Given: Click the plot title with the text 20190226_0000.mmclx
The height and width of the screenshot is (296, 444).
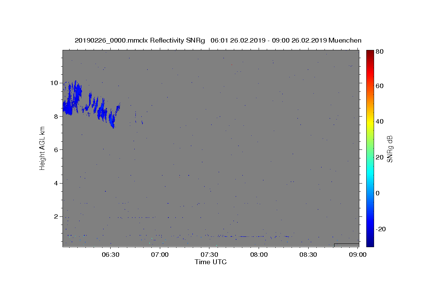Looking at the screenshot, I should click(218, 40).
